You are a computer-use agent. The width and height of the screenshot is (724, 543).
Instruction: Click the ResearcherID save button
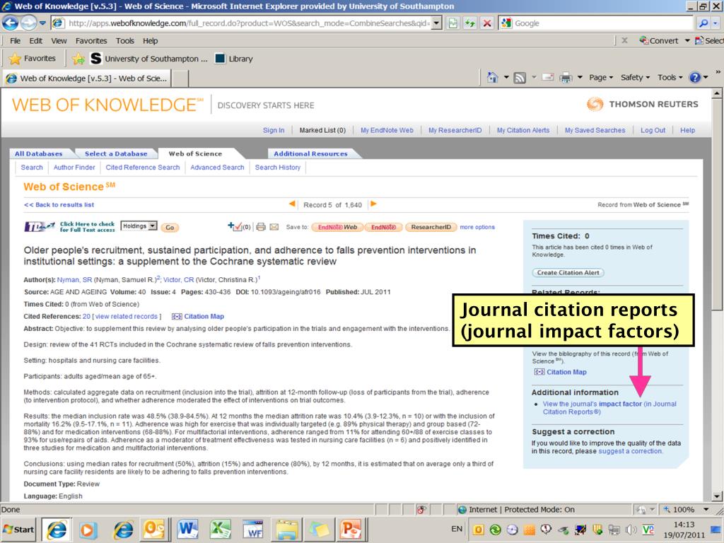coord(431,227)
